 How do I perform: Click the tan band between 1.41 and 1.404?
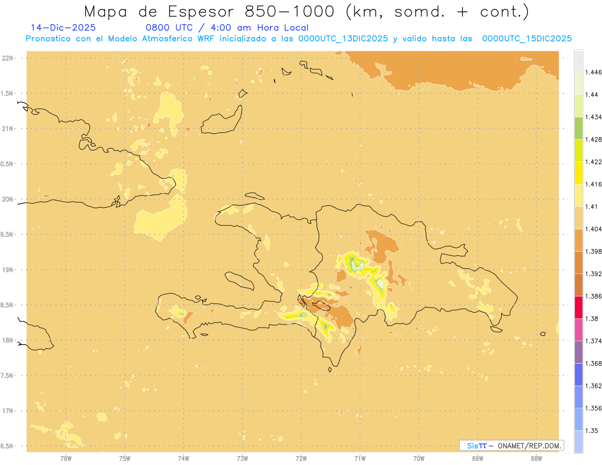(x=578, y=218)
